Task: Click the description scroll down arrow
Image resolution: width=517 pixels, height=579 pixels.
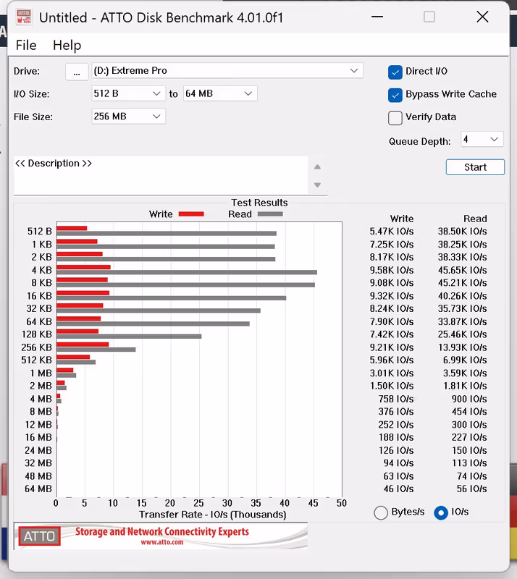Action: [x=317, y=185]
